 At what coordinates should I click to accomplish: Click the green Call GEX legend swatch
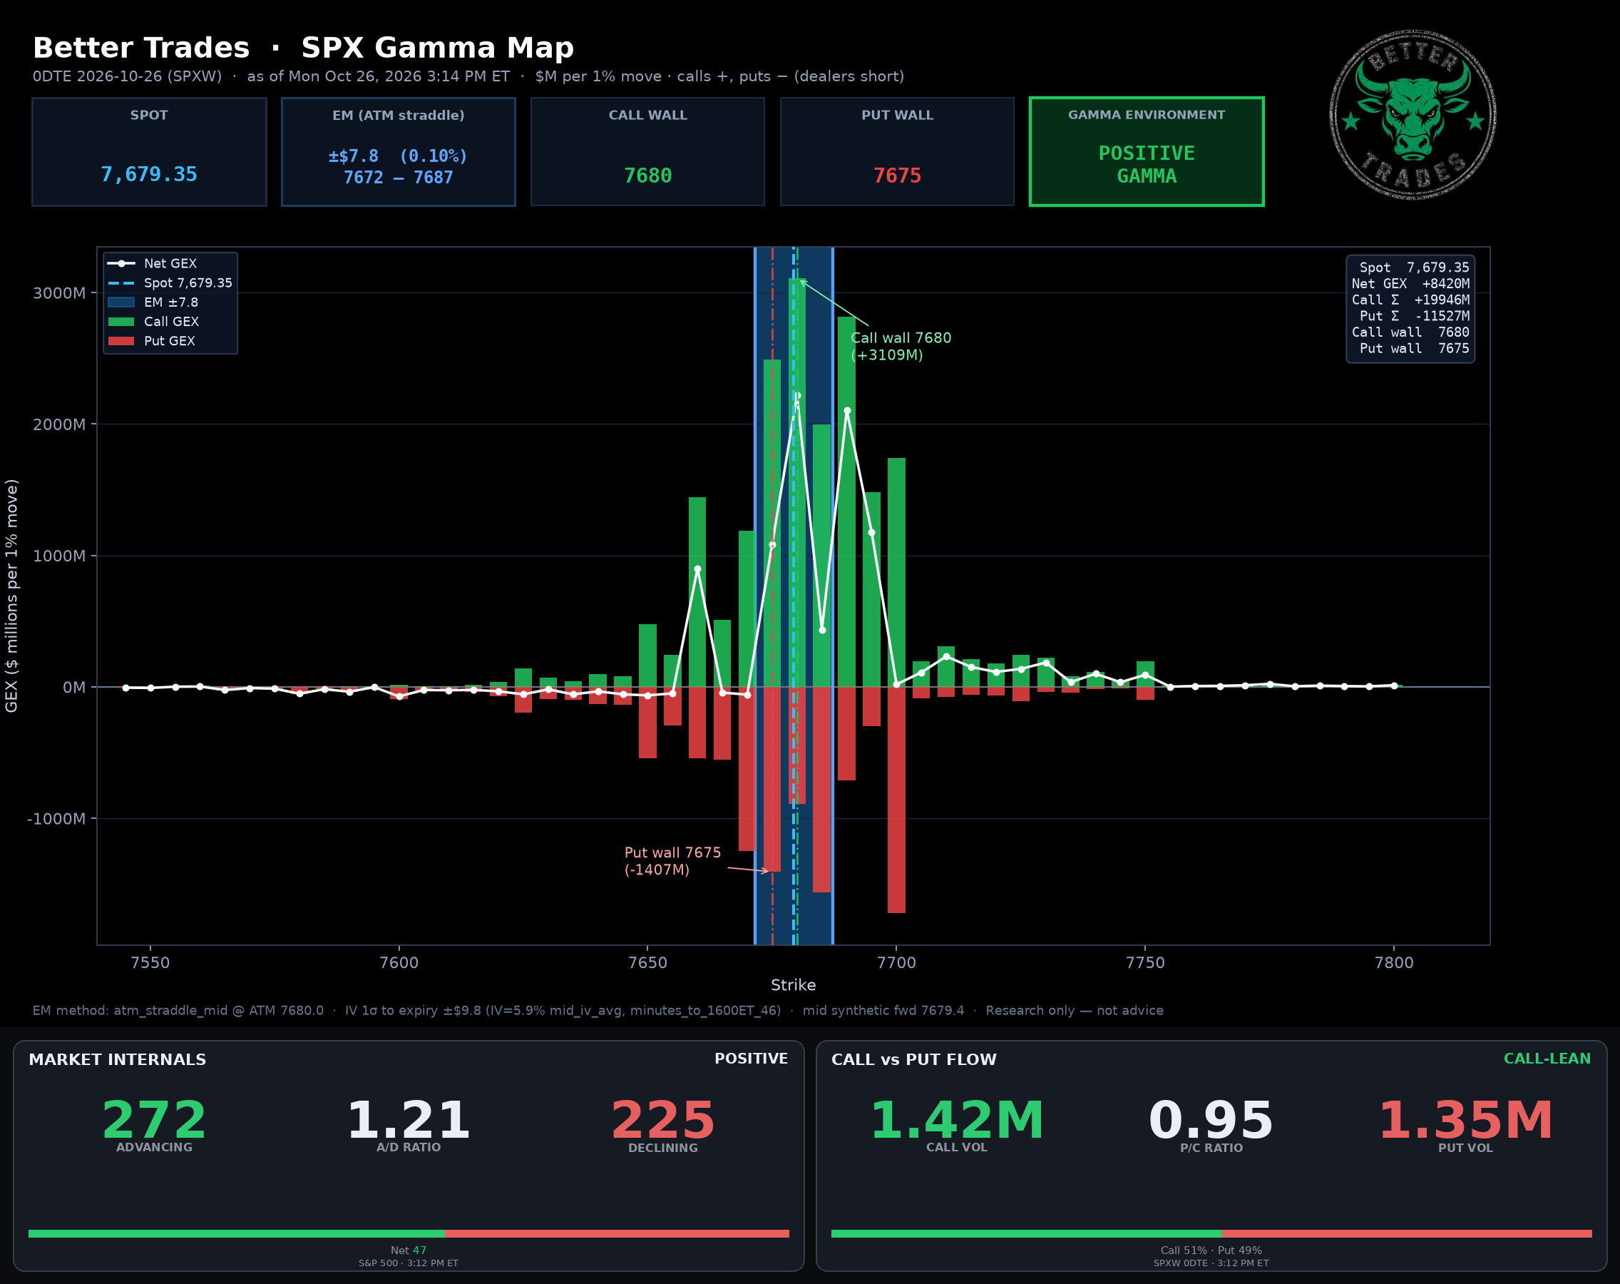click(x=121, y=322)
